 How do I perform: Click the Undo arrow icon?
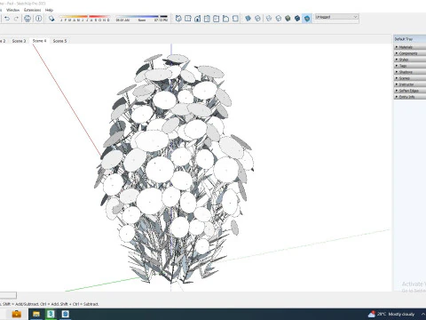7,19
